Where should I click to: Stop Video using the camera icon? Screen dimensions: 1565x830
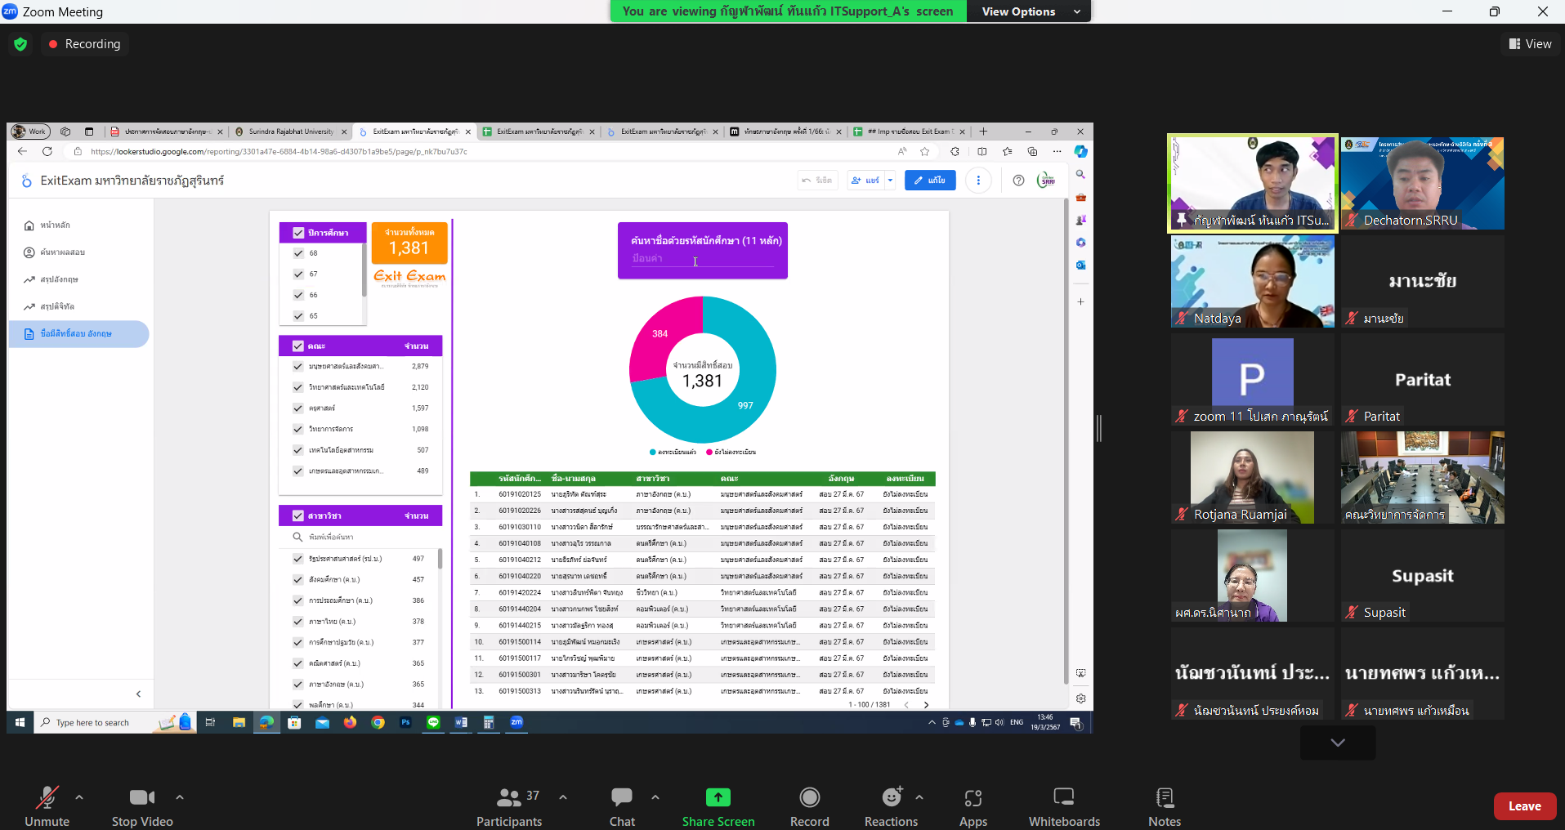point(142,797)
